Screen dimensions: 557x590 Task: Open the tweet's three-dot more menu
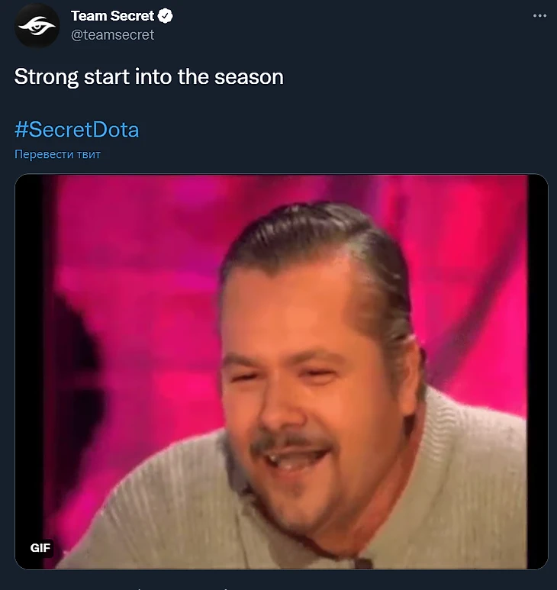click(x=540, y=16)
